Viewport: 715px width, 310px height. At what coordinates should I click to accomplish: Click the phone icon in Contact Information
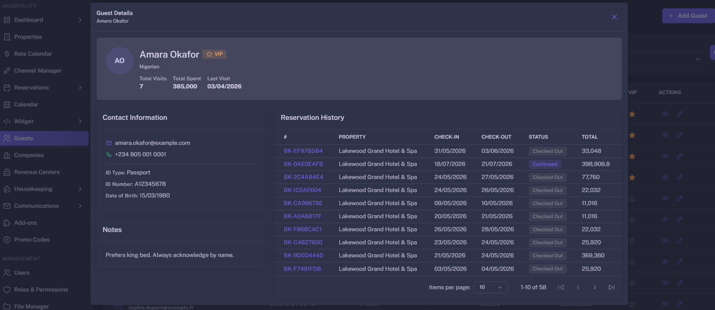pos(109,154)
